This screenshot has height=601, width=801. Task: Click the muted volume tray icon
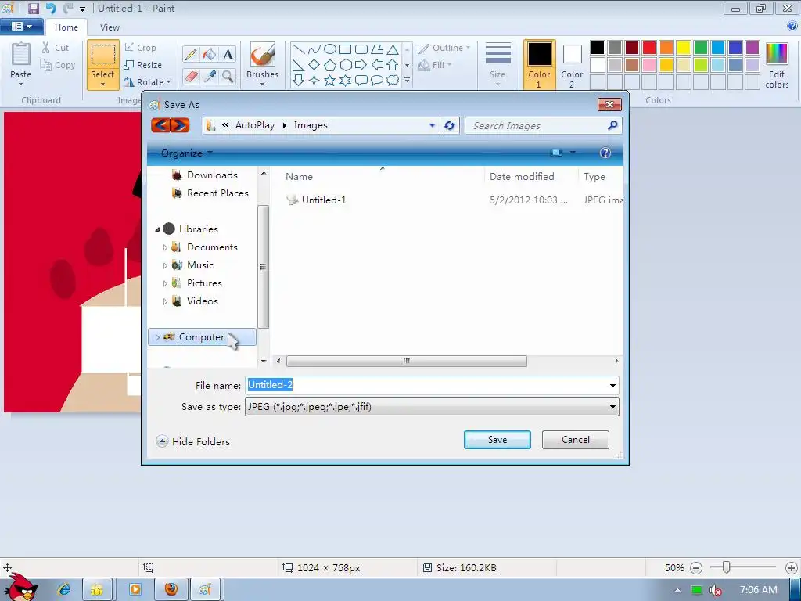tap(716, 590)
